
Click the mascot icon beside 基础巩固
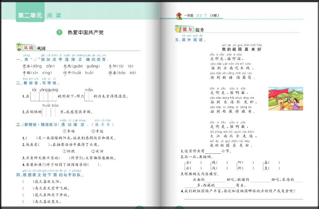pos(19,47)
